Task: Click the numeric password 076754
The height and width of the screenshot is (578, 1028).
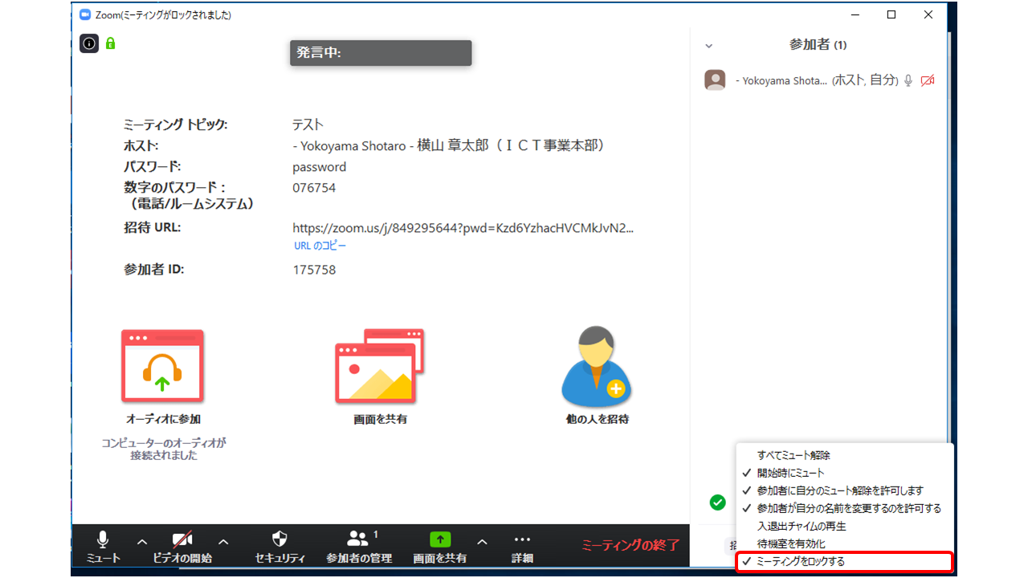Action: (x=314, y=188)
